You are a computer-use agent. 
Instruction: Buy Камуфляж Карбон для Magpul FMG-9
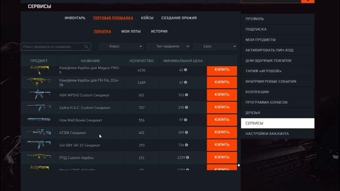[222, 71]
